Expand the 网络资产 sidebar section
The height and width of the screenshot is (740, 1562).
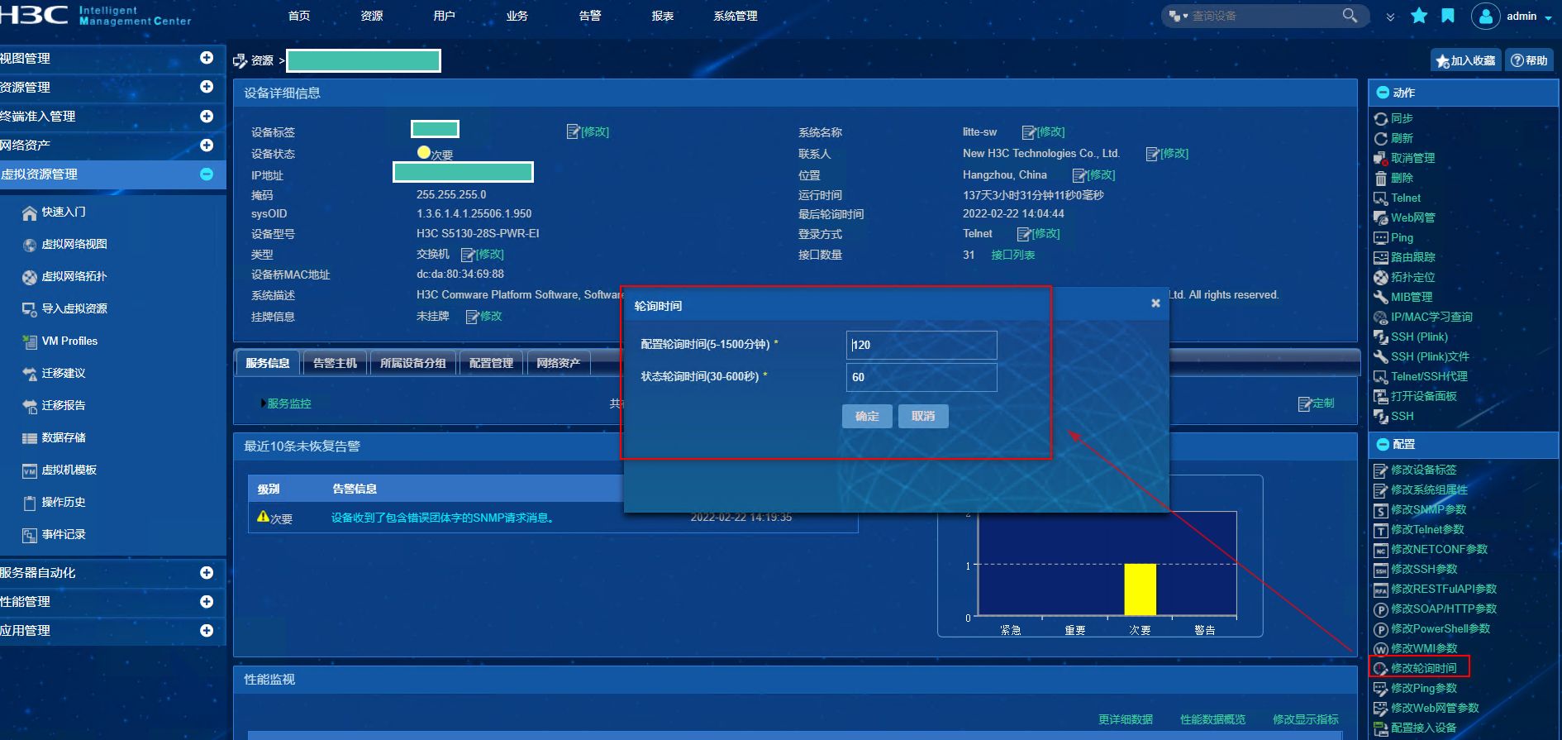point(207,146)
